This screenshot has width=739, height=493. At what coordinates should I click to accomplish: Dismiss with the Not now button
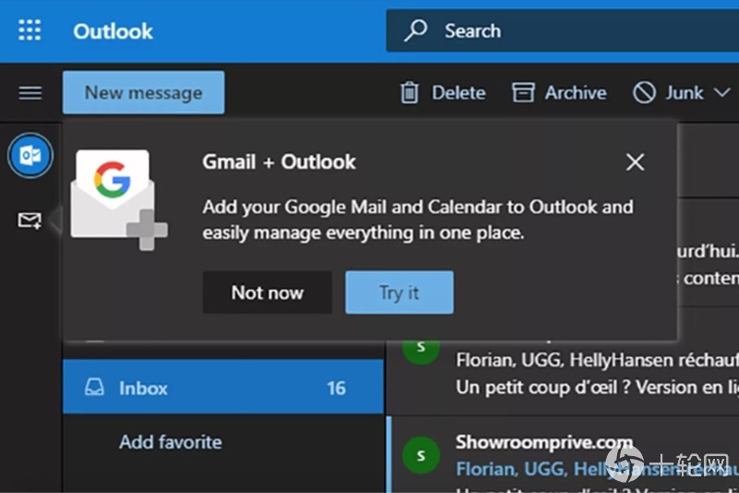pos(267,293)
